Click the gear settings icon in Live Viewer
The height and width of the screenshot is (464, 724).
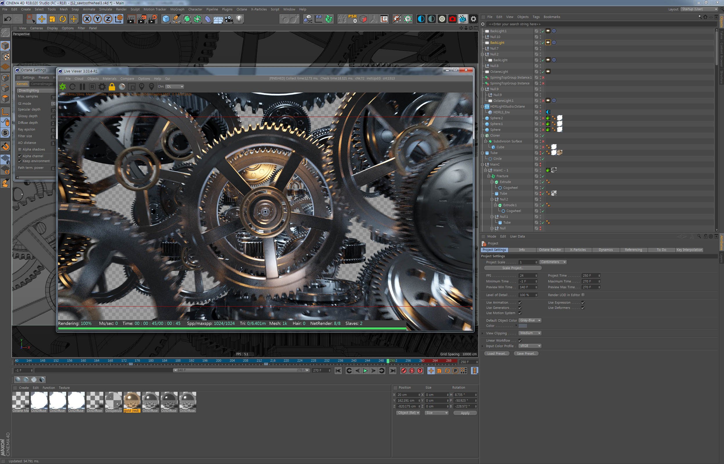[x=102, y=87]
